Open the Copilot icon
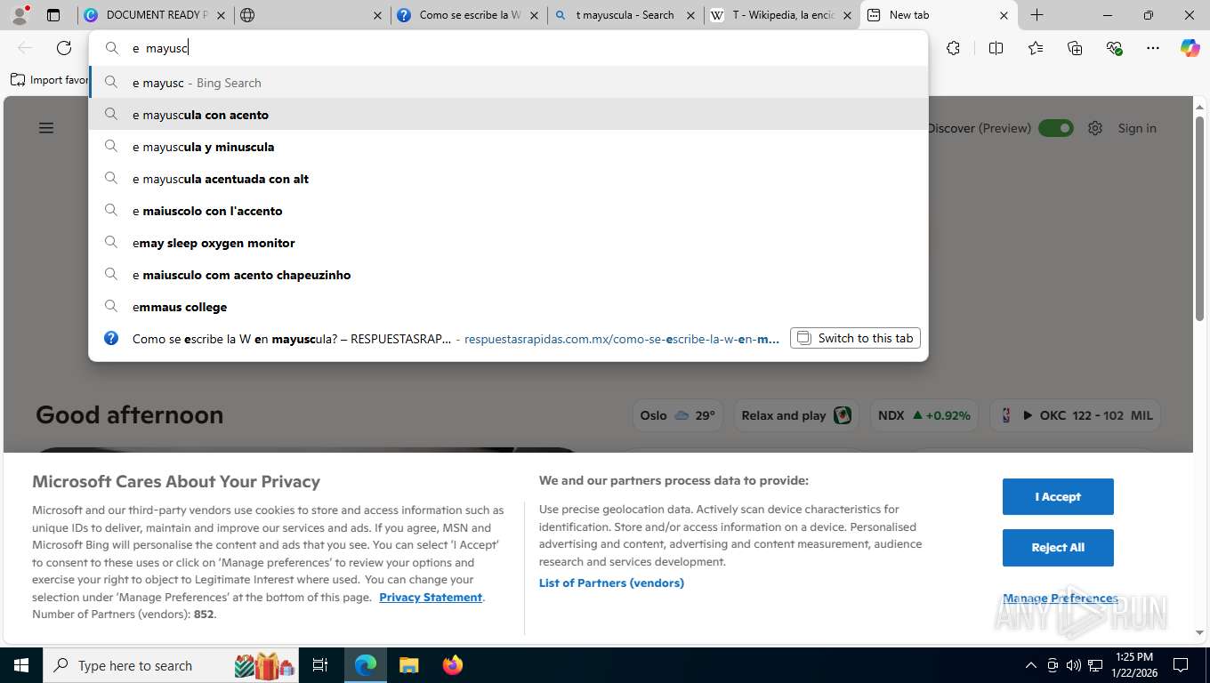 [1190, 48]
